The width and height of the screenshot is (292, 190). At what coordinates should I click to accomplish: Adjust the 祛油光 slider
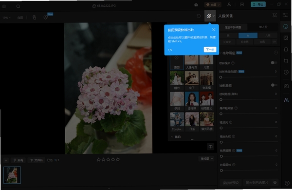[x=249, y=128]
